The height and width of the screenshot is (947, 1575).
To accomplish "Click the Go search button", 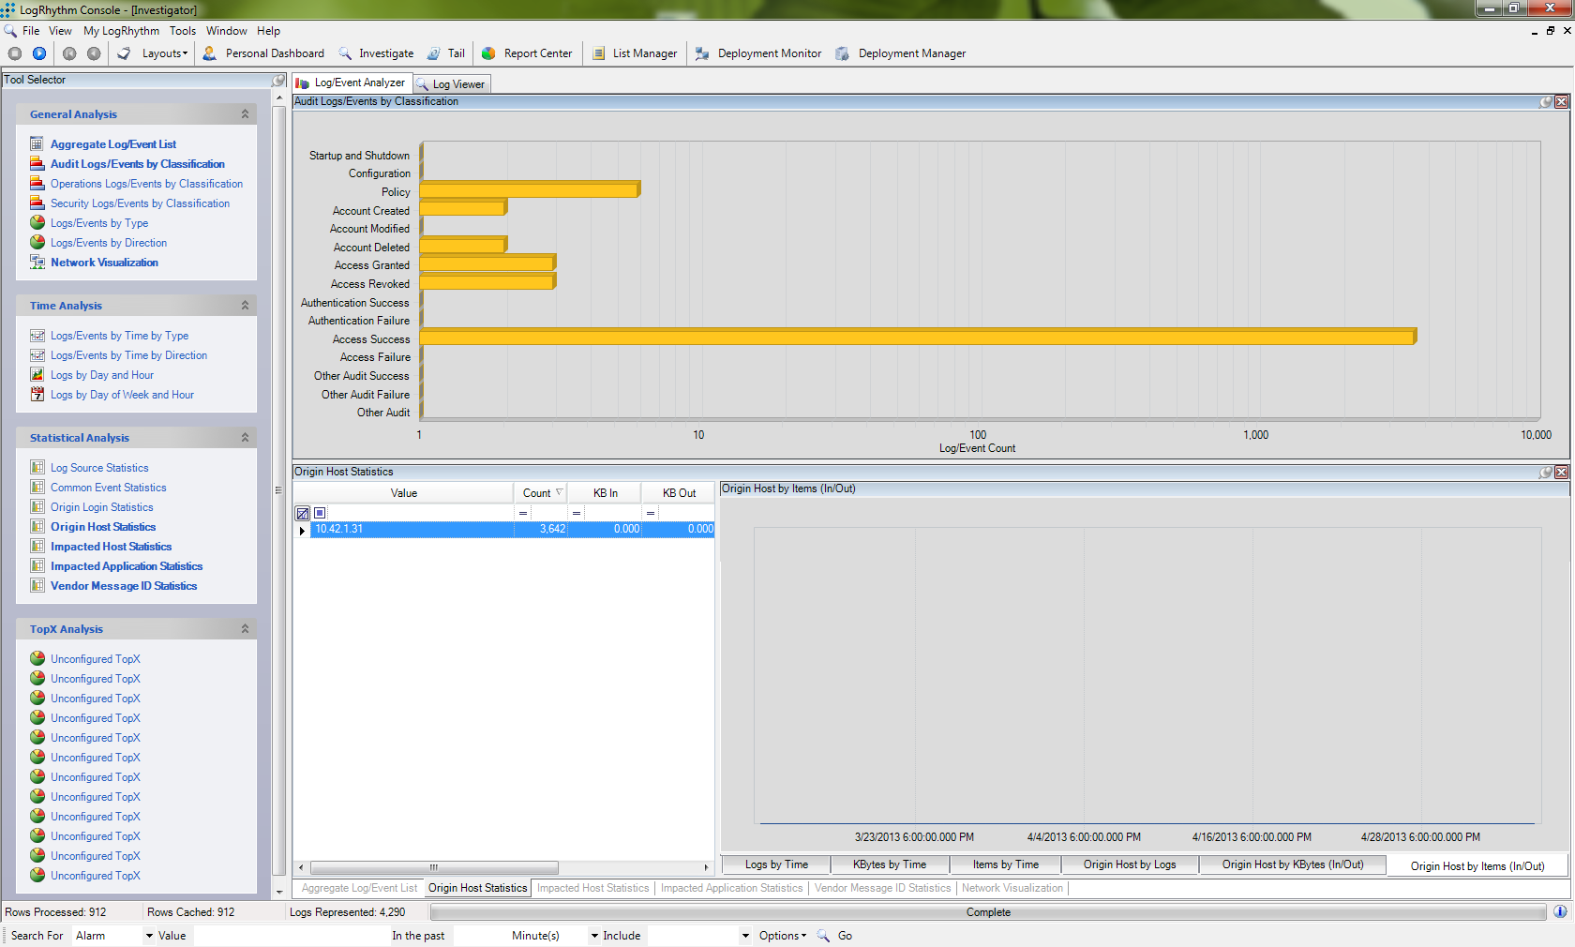I will pyautogui.click(x=845, y=936).
